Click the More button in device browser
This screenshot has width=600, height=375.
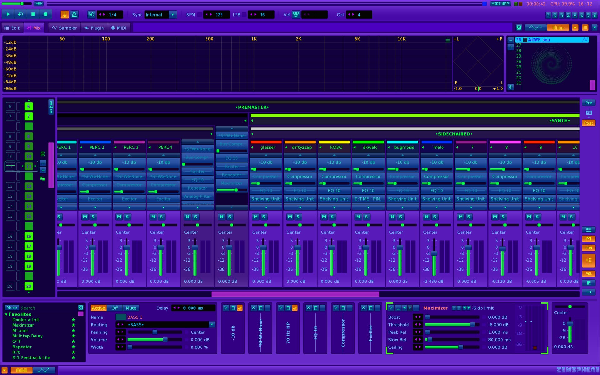click(x=12, y=307)
